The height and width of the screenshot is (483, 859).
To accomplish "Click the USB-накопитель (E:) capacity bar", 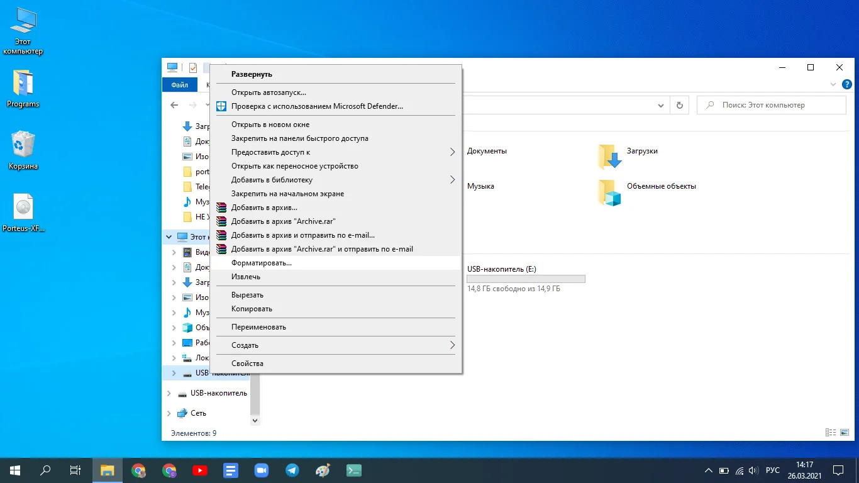I will click(526, 279).
